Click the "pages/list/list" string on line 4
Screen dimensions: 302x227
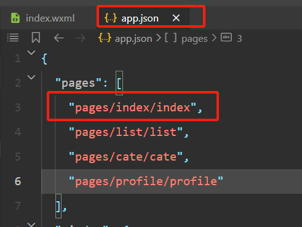[125, 132]
